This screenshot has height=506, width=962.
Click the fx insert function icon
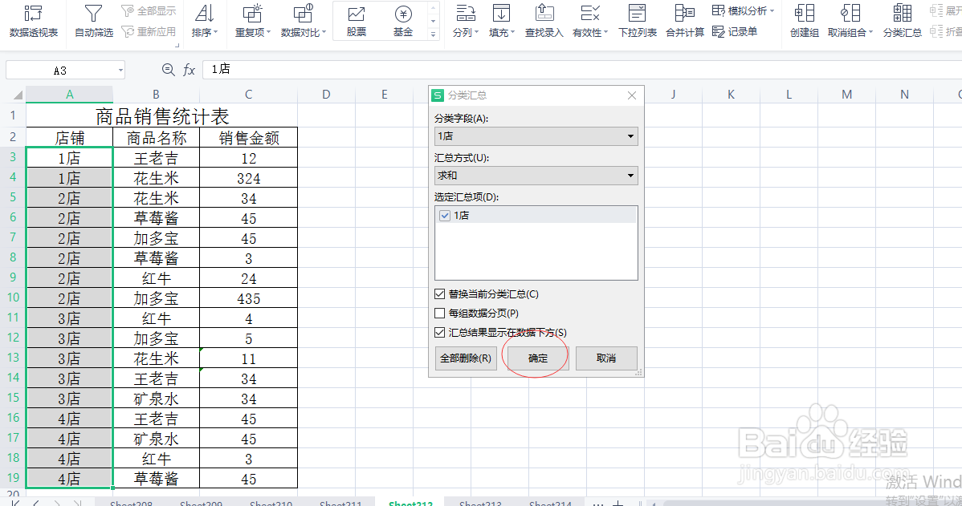(189, 70)
